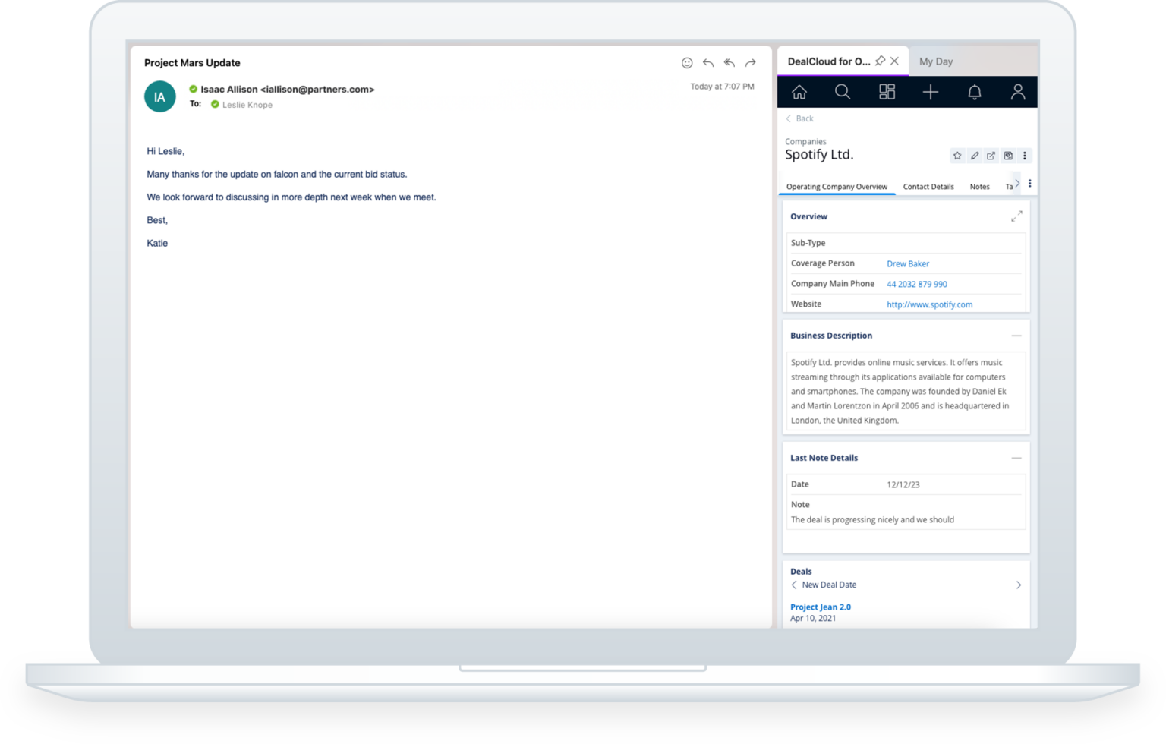The height and width of the screenshot is (744, 1166).
Task: Open the Contact Details tab
Action: pyautogui.click(x=928, y=186)
